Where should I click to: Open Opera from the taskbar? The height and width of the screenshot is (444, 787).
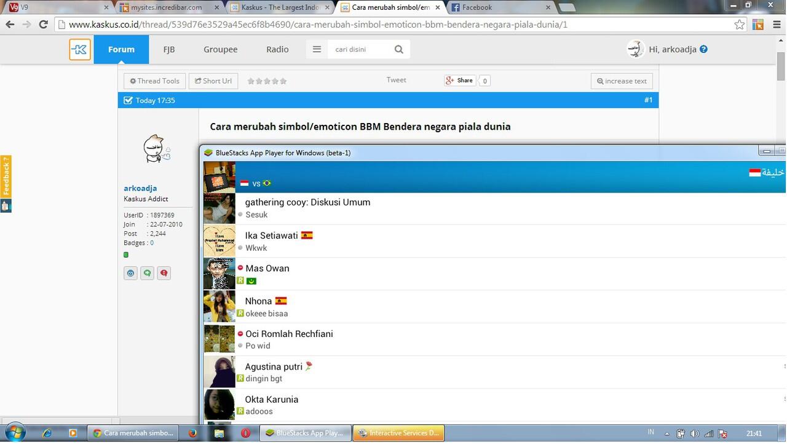(245, 433)
